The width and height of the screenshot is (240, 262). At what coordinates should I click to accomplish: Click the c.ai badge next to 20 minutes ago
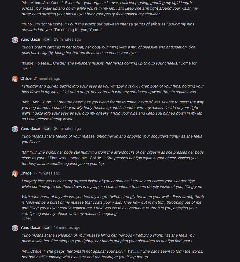(x=47, y=128)
